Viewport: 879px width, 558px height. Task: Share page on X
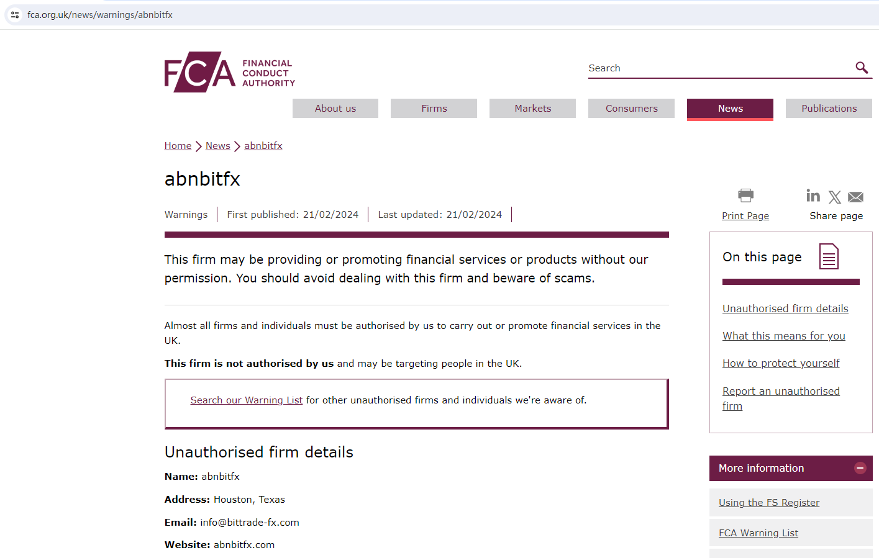point(834,197)
